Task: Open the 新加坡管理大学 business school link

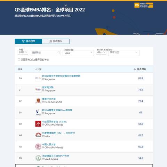Action: tap(57, 110)
